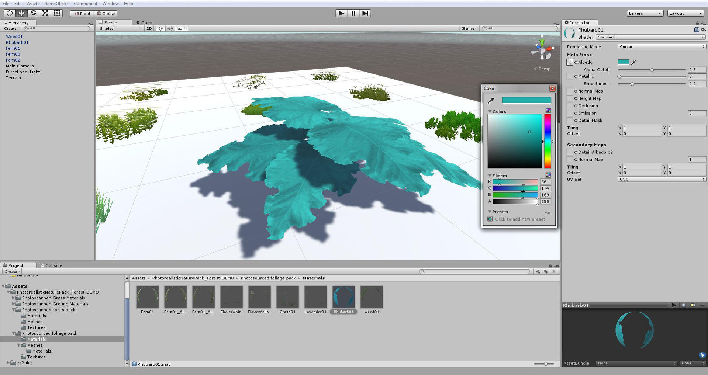Open the Rendering Mode Cutout dropdown
The image size is (708, 375).
click(662, 47)
